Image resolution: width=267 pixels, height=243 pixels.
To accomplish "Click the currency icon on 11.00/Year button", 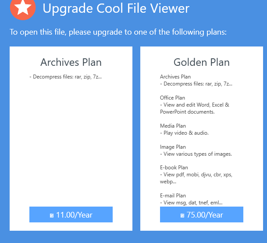I will (52, 215).
